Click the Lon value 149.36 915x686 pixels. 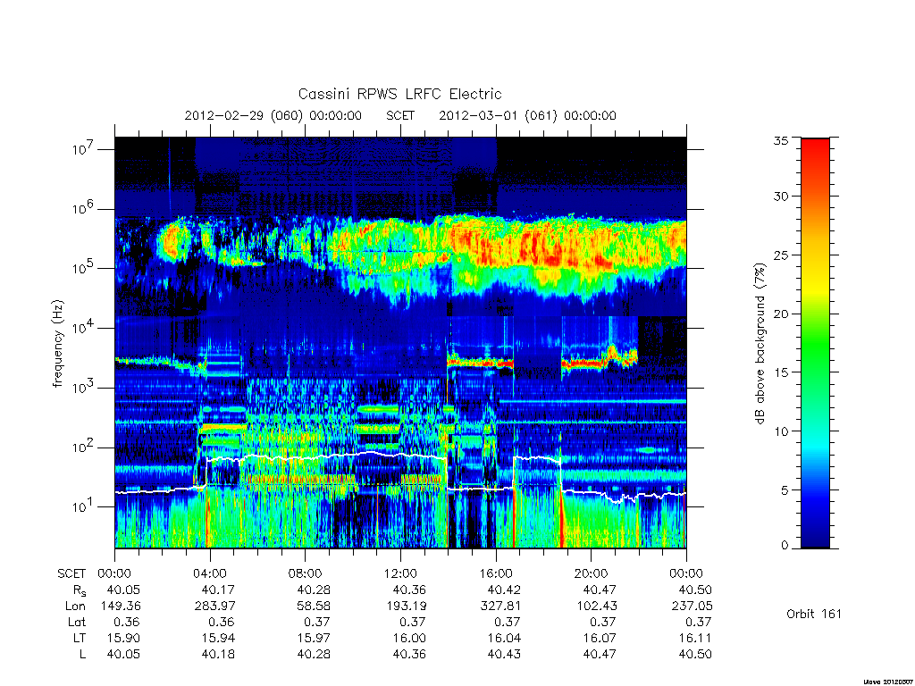pyautogui.click(x=121, y=607)
